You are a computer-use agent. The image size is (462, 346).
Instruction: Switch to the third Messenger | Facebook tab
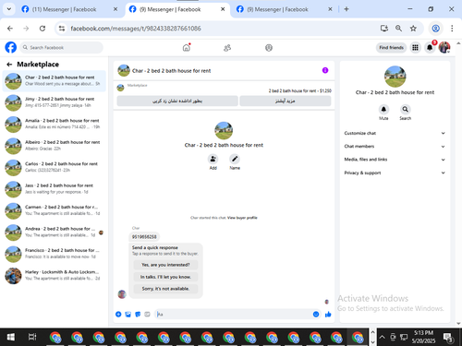285,9
